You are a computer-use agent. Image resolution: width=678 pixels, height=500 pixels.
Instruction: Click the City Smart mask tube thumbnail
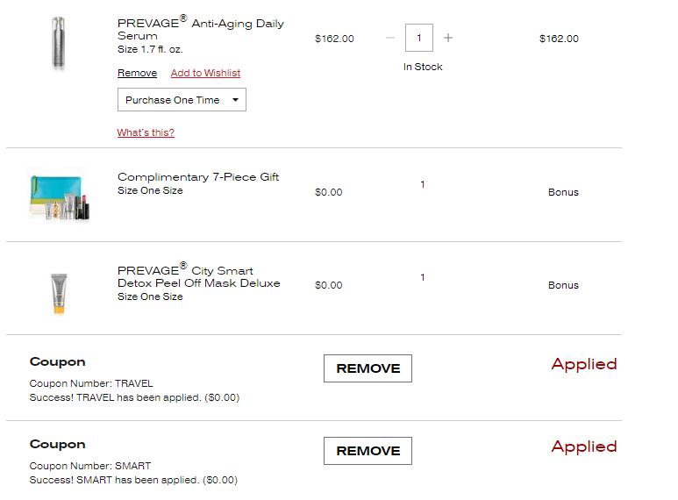pyautogui.click(x=59, y=292)
